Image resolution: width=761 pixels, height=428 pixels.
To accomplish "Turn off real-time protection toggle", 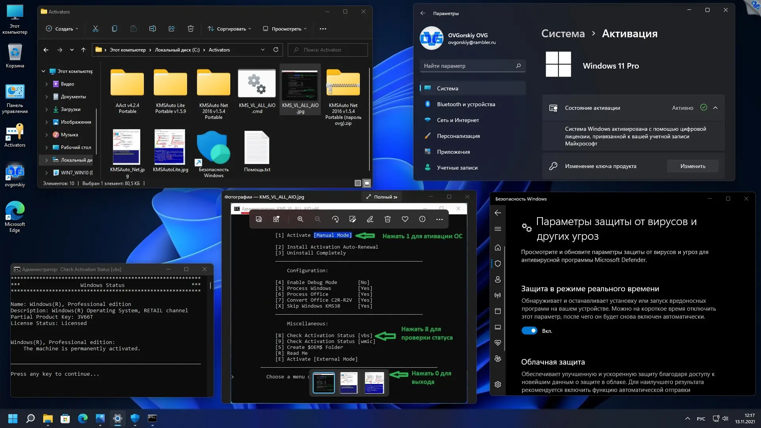I will tap(529, 331).
